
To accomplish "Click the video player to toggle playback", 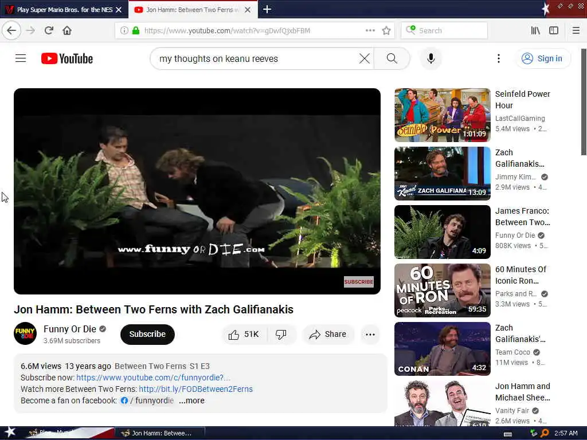I will (x=197, y=191).
